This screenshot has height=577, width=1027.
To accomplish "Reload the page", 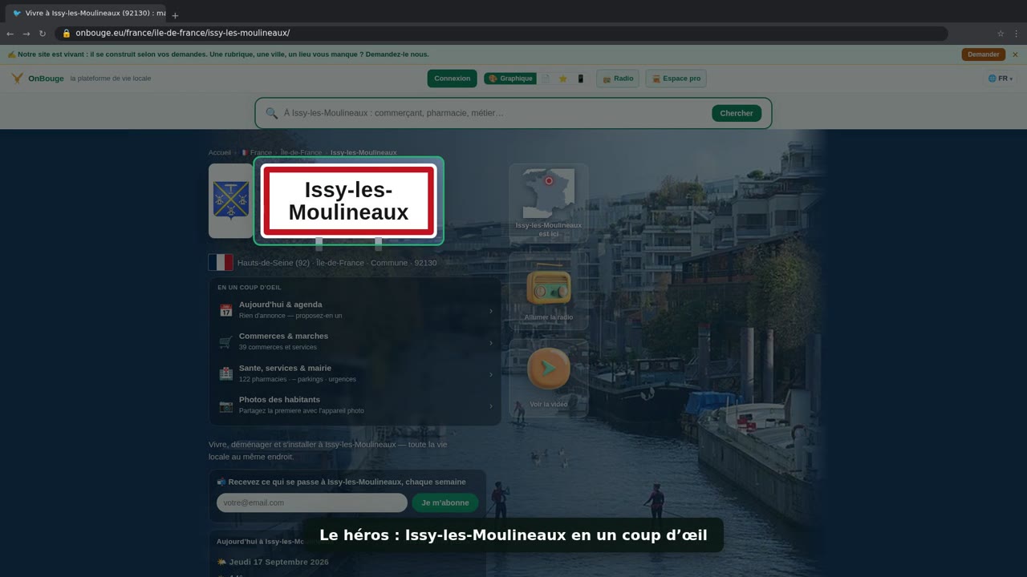I will pyautogui.click(x=43, y=34).
